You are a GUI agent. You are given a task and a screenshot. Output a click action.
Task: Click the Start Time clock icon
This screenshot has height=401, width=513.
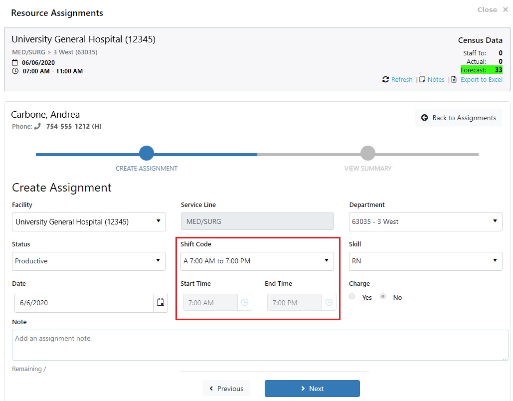[245, 303]
